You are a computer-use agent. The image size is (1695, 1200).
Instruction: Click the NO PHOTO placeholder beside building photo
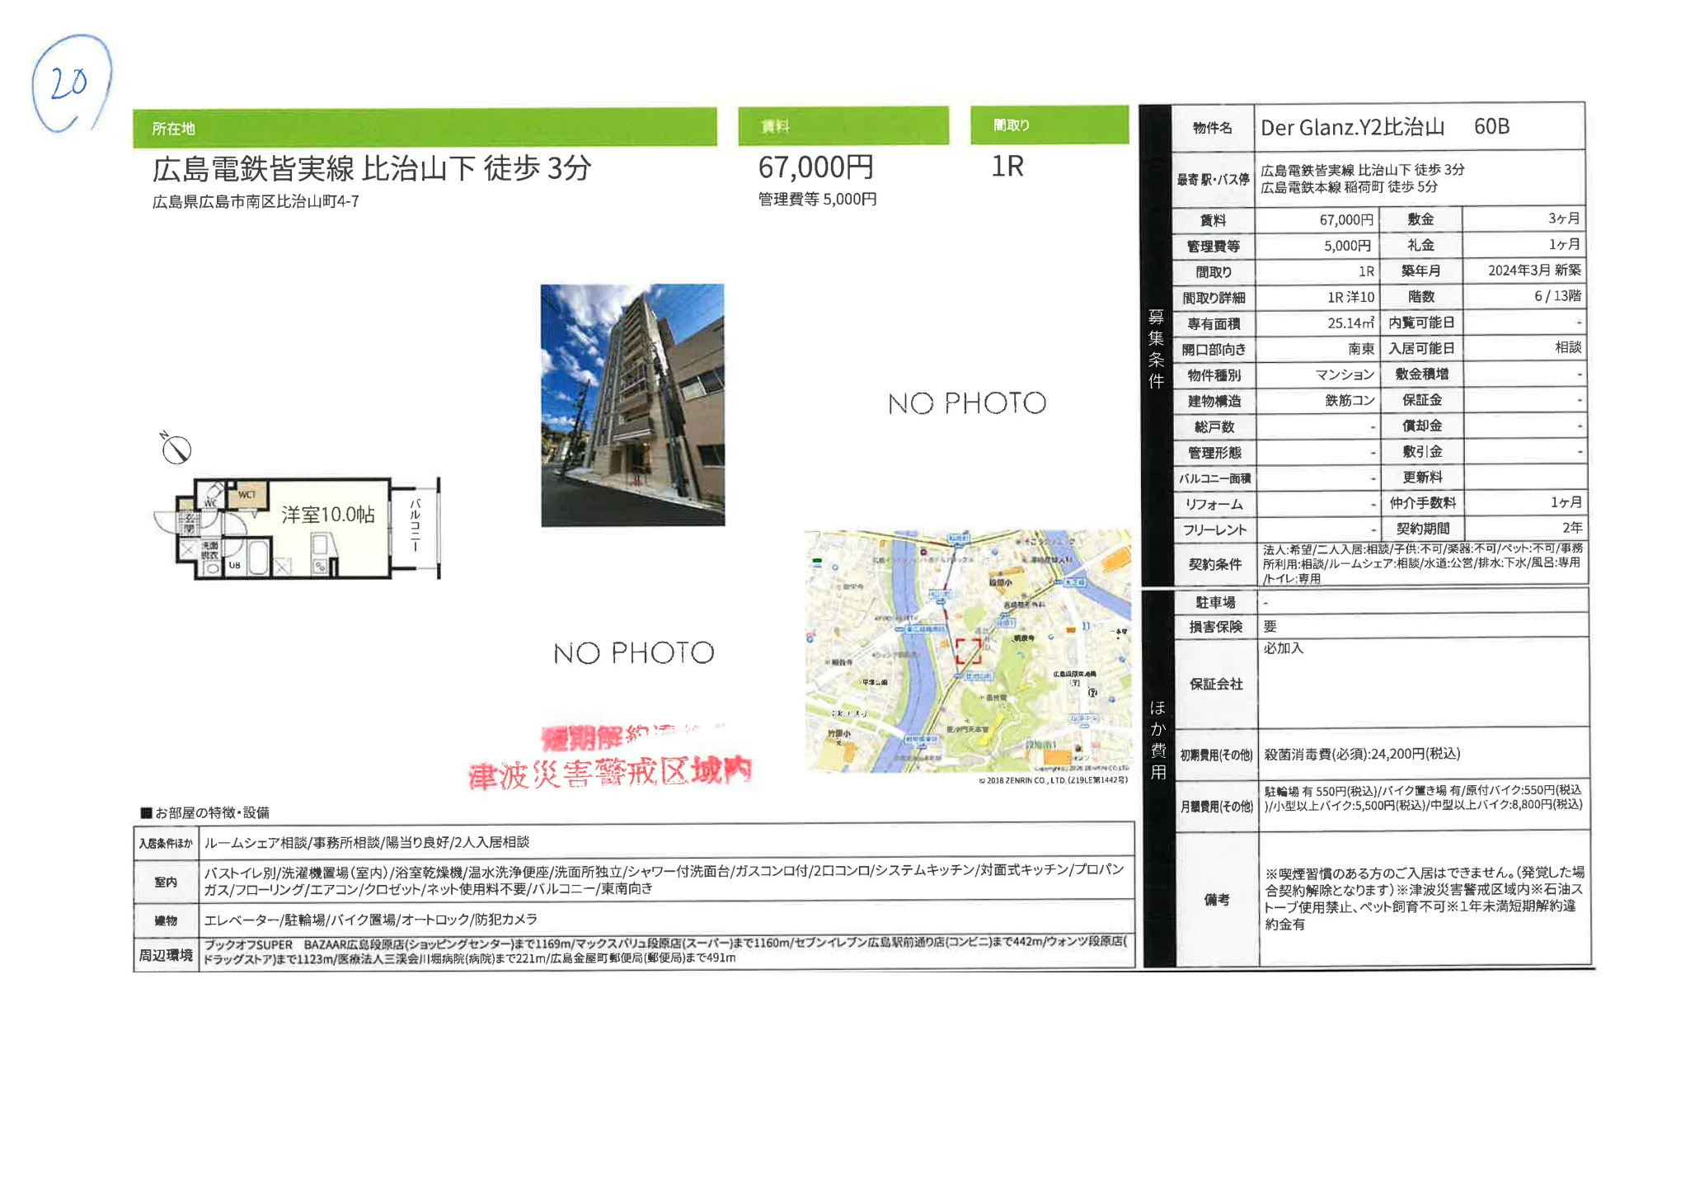(x=966, y=403)
